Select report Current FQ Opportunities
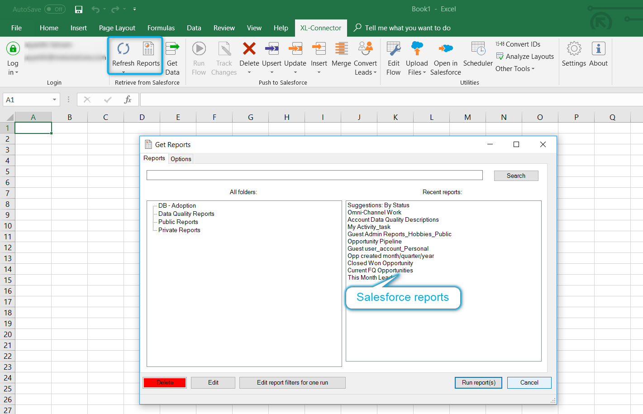This screenshot has height=414, width=643. pos(380,270)
